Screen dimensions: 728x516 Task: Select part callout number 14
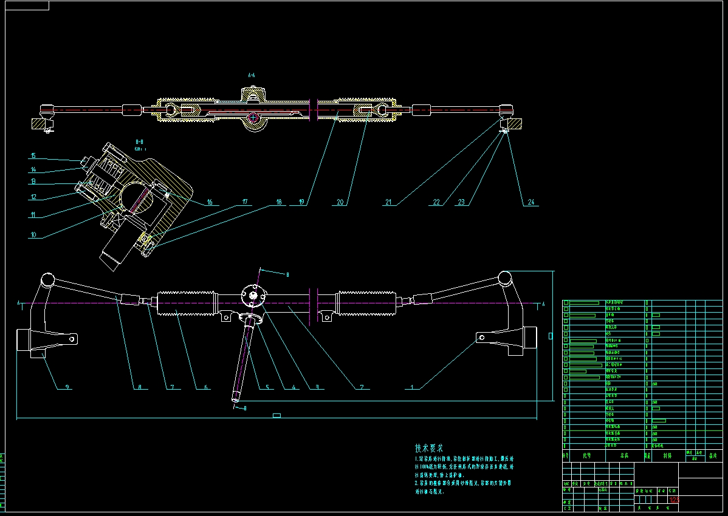[x=33, y=170]
